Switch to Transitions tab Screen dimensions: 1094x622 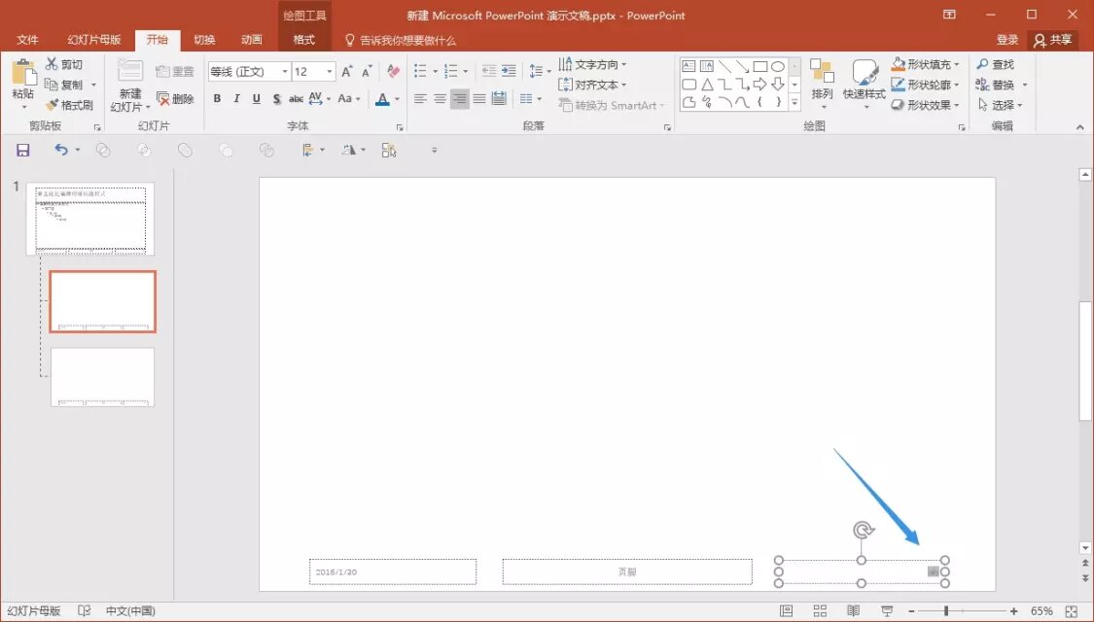click(204, 40)
